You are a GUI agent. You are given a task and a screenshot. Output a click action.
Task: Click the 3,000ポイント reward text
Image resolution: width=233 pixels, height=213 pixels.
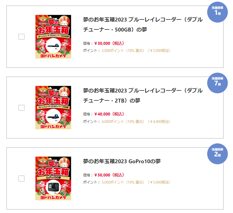pos(113,50)
